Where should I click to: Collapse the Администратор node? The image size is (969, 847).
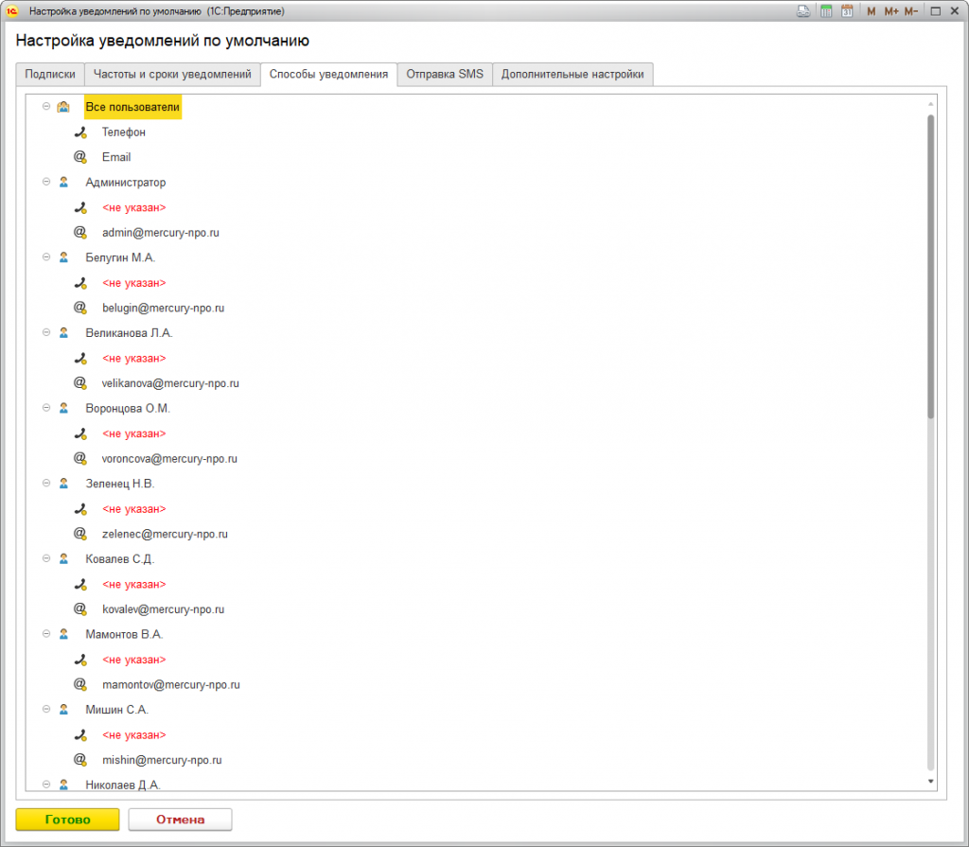click(46, 182)
